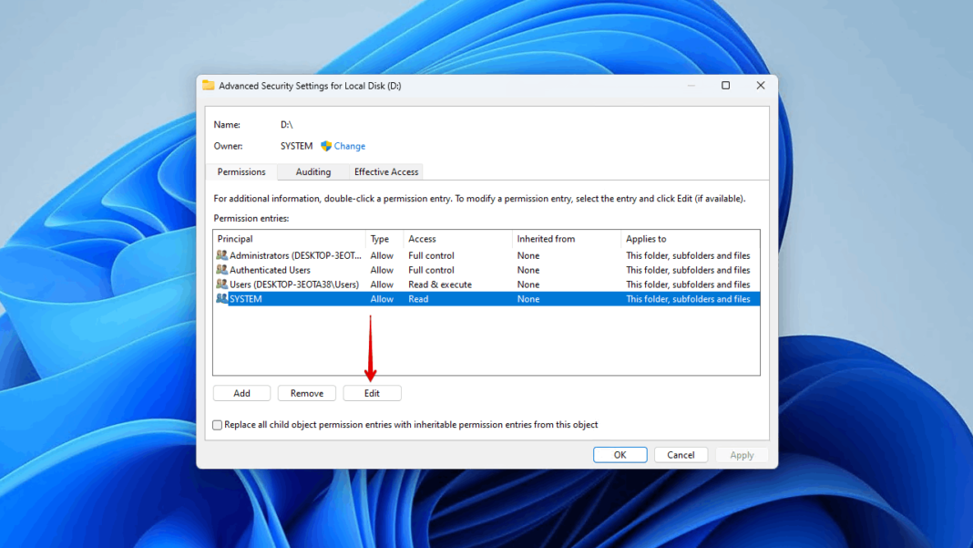Click the user icon on the SYSTEM row
The width and height of the screenshot is (973, 548).
(x=221, y=298)
